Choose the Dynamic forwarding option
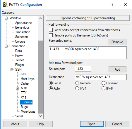This screenshot has width=132, height=129. (x=103, y=83)
